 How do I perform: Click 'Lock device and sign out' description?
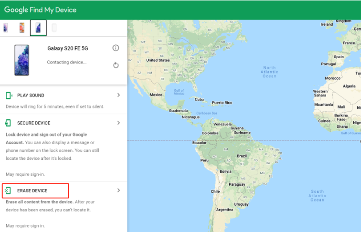(53, 147)
